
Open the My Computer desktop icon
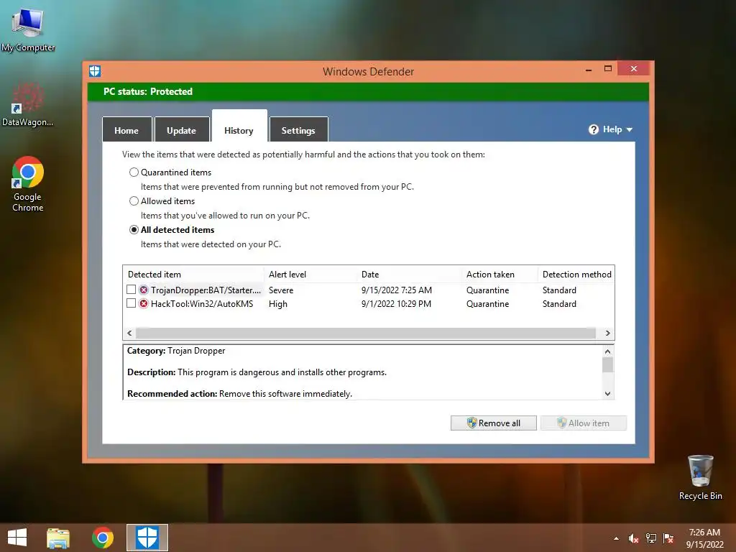coord(28,29)
